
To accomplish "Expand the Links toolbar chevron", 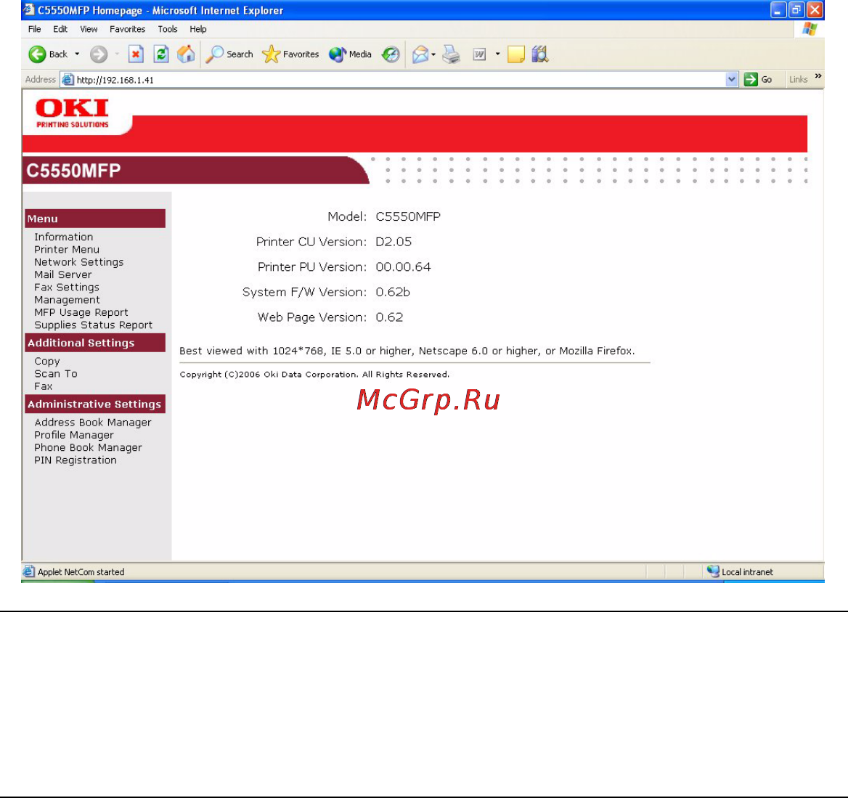I will click(x=818, y=76).
